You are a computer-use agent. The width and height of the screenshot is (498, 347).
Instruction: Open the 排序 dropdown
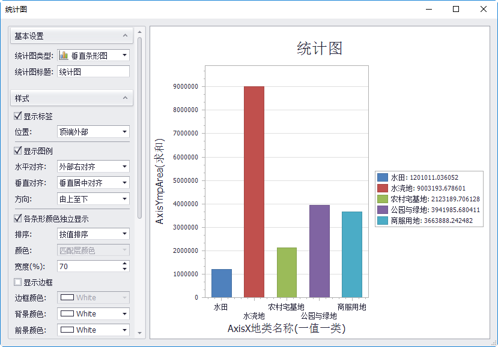click(x=124, y=234)
